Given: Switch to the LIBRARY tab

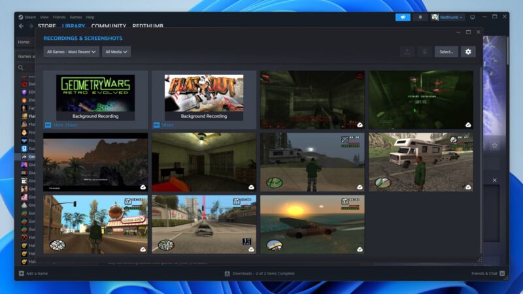Looking at the screenshot, I should (x=73, y=25).
